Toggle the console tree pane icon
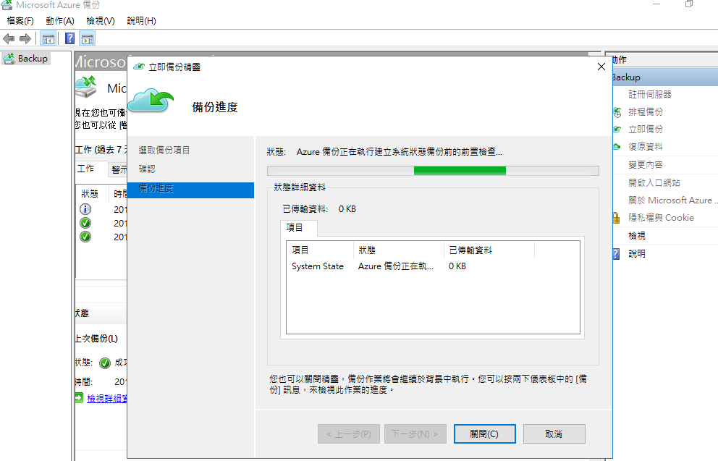Screen dimensions: 718x461 48,39
